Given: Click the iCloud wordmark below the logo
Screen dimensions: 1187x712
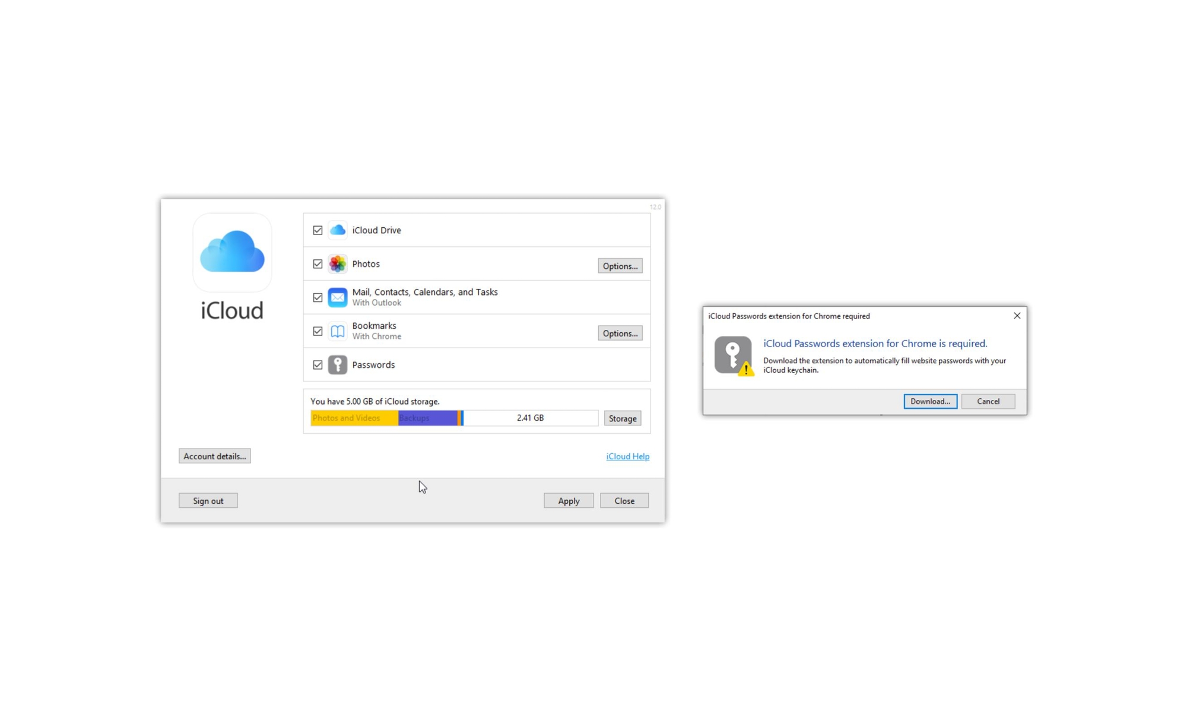Looking at the screenshot, I should click(232, 310).
